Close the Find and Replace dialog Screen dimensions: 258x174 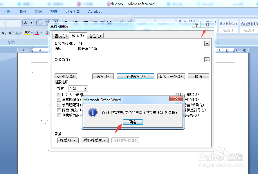pyautogui.click(x=207, y=25)
